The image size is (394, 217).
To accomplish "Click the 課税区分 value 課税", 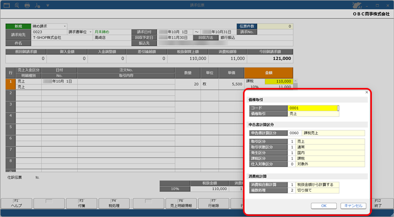I will [330, 158].
